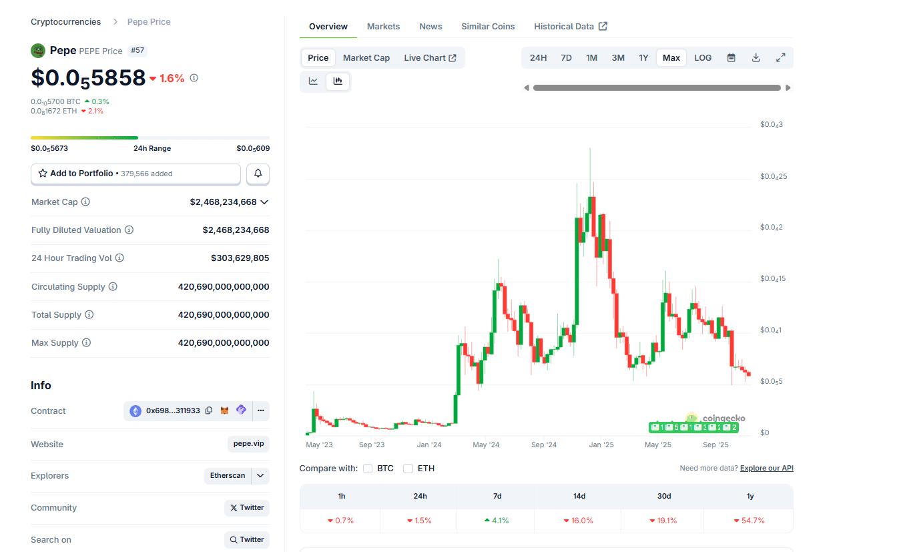Copy the Pepe contract address
The width and height of the screenshot is (901, 552).
[x=209, y=410]
